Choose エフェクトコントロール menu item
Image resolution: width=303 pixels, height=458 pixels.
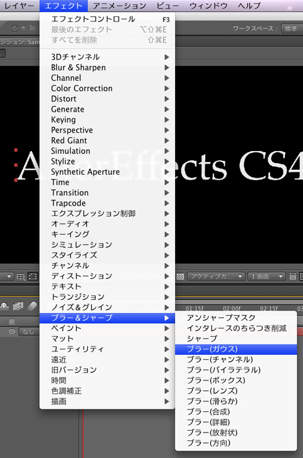tap(107, 19)
